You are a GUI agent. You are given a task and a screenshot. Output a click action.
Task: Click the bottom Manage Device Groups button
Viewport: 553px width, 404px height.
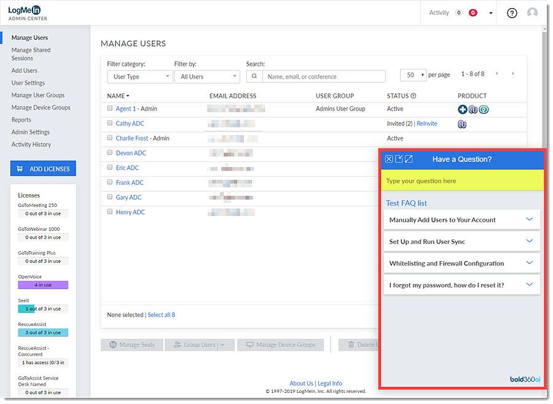280,345
